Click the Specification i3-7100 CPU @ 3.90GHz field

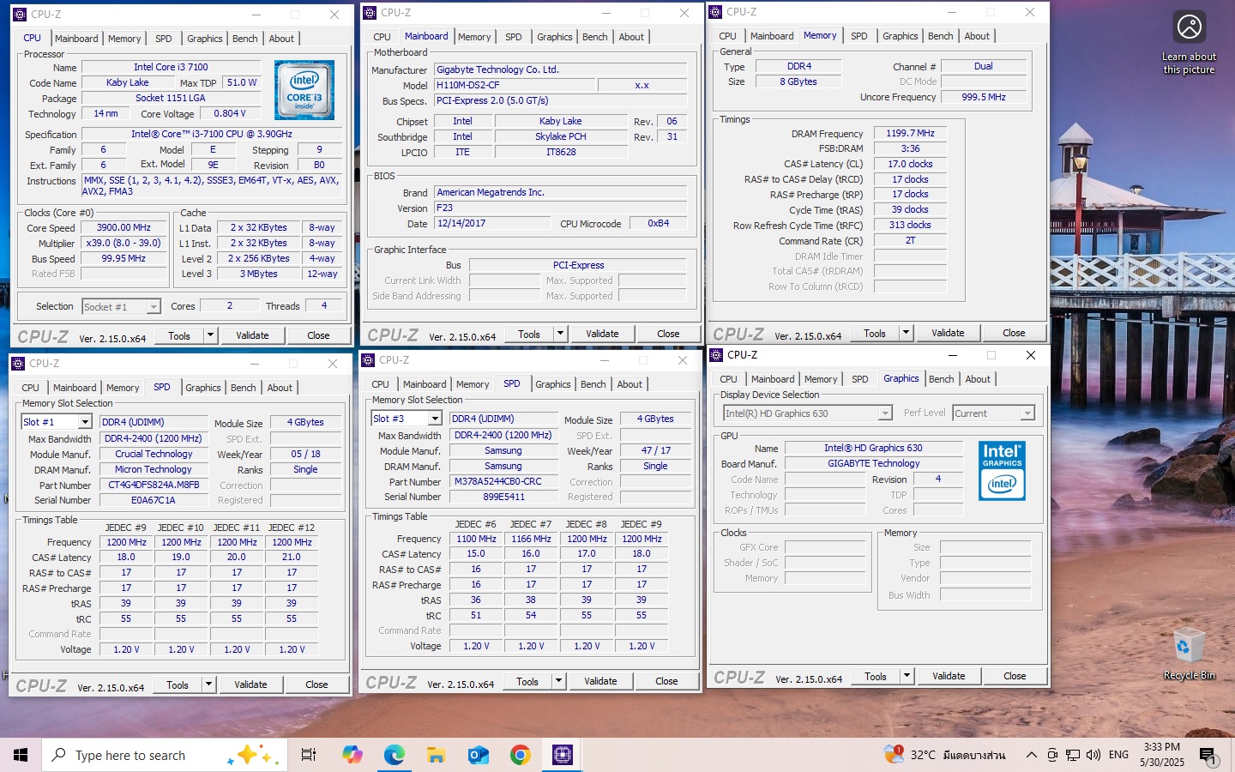pyautogui.click(x=211, y=134)
